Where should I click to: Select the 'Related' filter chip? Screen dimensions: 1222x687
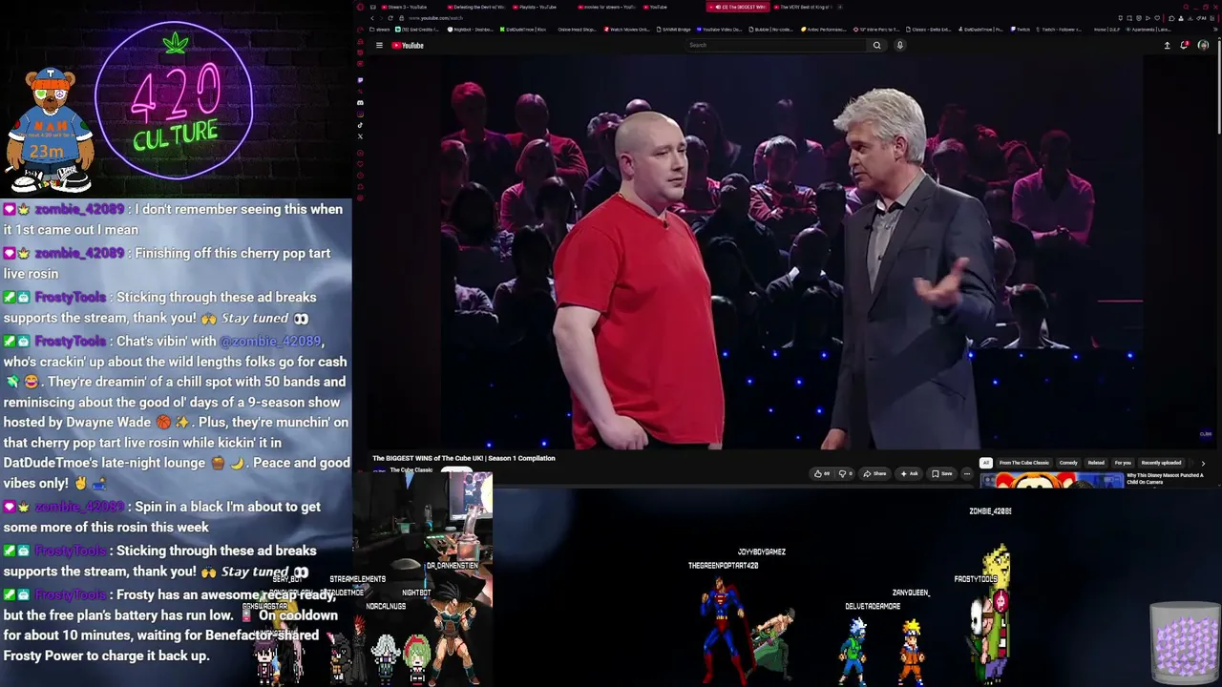click(x=1096, y=463)
